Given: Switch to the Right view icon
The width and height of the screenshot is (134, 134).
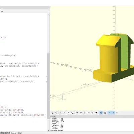Looking at the screenshot, I should pyautogui.click(x=77, y=113).
